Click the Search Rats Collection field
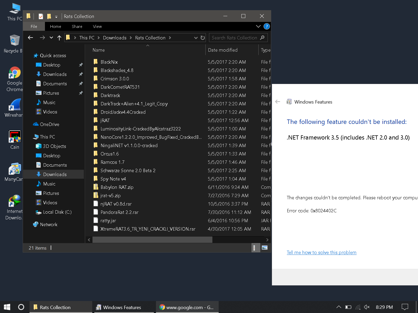The image size is (418, 313). [x=238, y=38]
